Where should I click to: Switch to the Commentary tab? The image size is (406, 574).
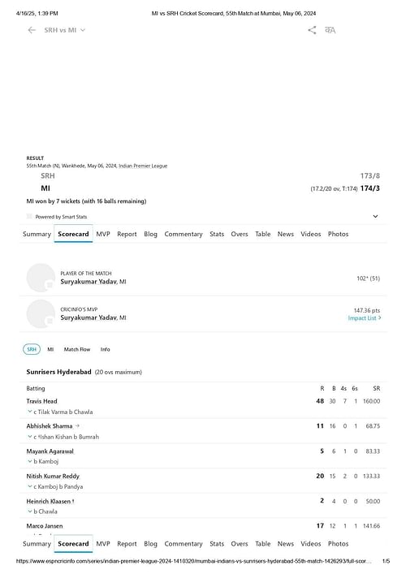click(x=184, y=234)
